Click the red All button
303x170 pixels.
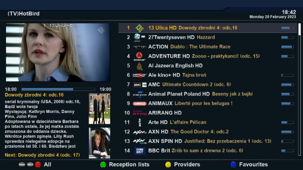coord(38,165)
